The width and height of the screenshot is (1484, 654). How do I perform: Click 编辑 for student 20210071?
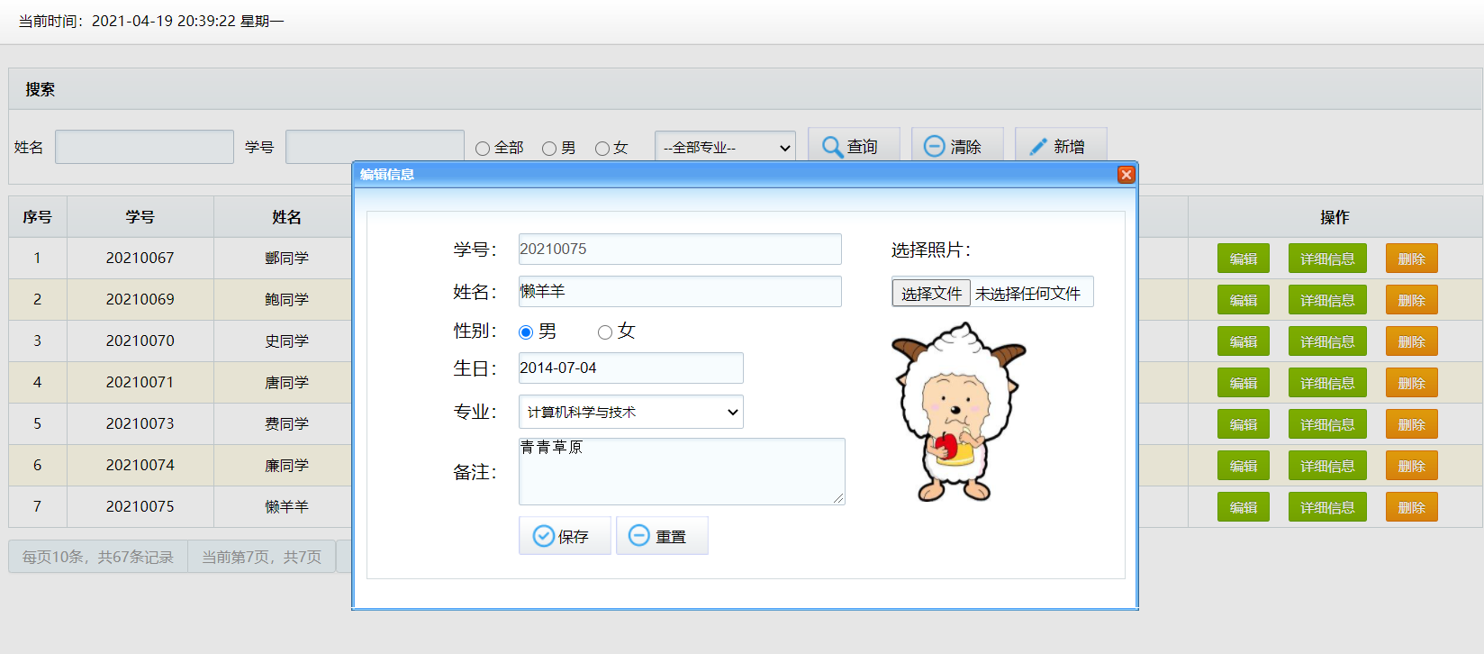click(x=1244, y=383)
